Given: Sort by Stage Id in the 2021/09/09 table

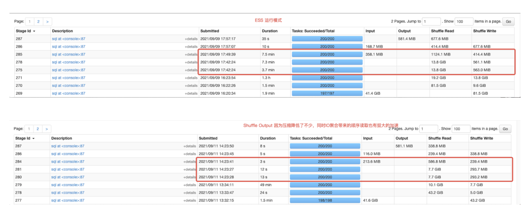Looking at the screenshot, I should pos(26,31).
